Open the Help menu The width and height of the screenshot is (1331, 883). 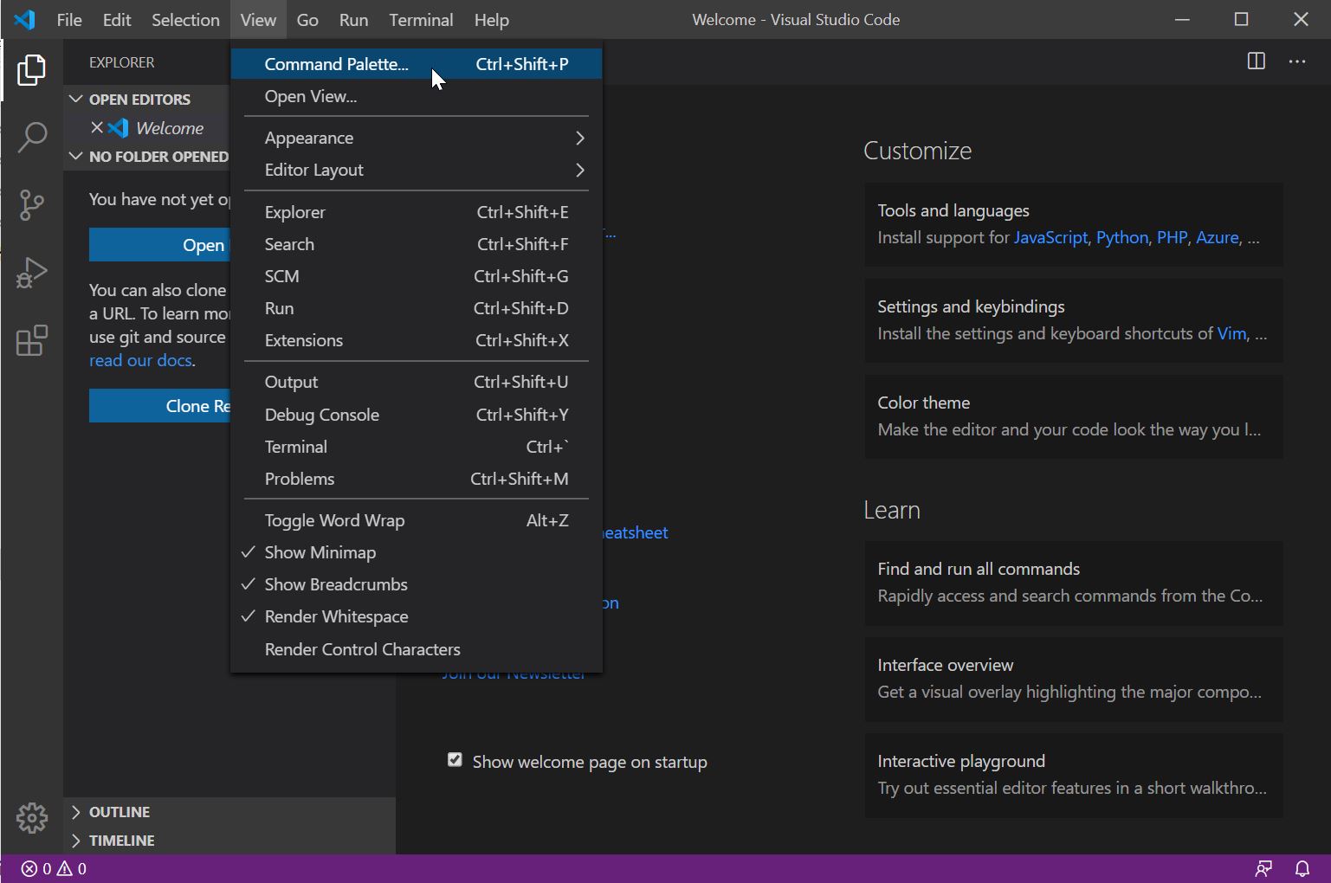(491, 20)
